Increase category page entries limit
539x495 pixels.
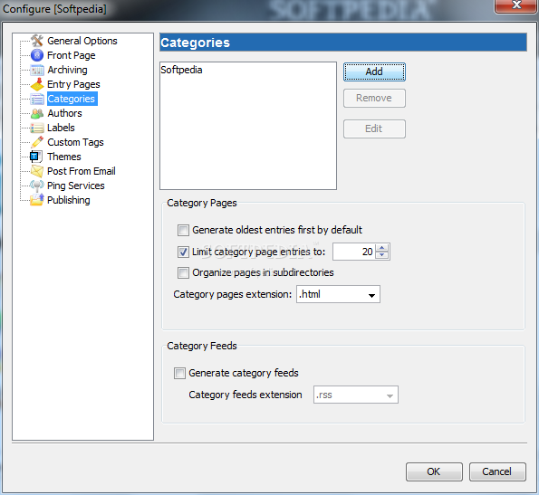coord(381,248)
